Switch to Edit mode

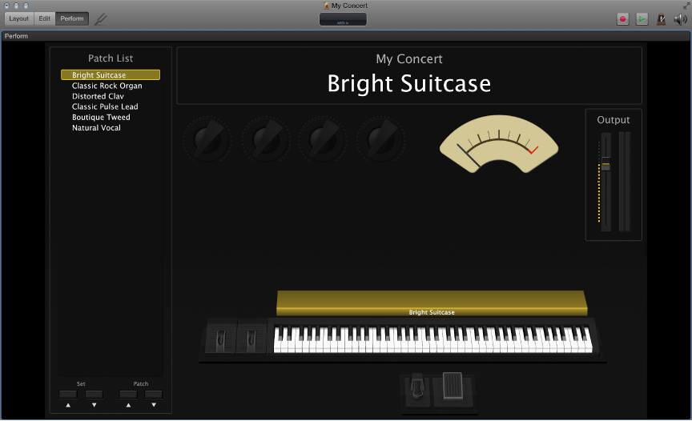coord(44,18)
